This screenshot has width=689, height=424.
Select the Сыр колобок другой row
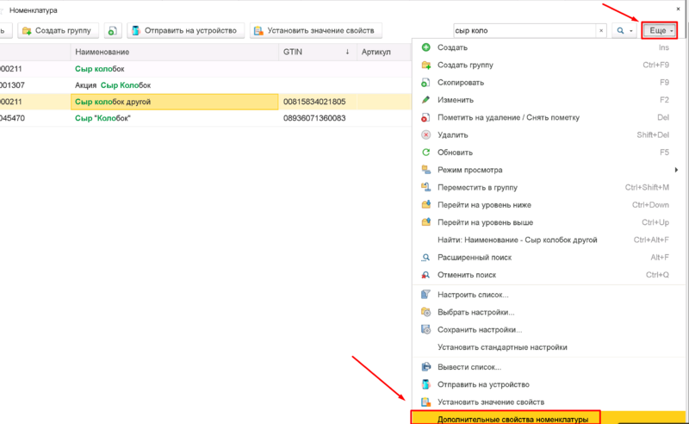172,102
